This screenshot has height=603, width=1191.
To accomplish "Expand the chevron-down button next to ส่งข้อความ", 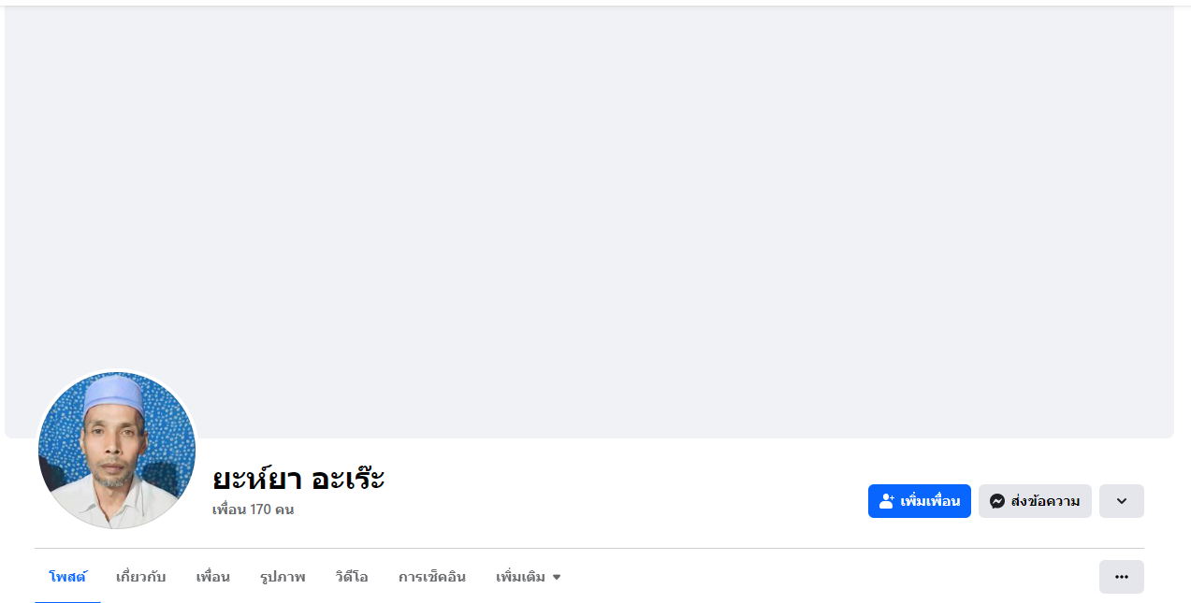I will pyautogui.click(x=1121, y=501).
